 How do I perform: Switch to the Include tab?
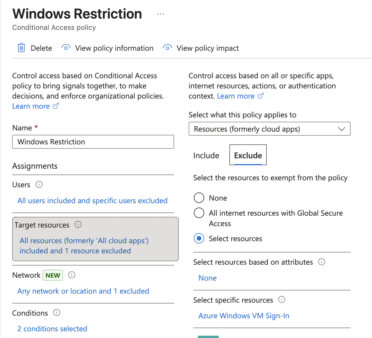pyautogui.click(x=206, y=155)
